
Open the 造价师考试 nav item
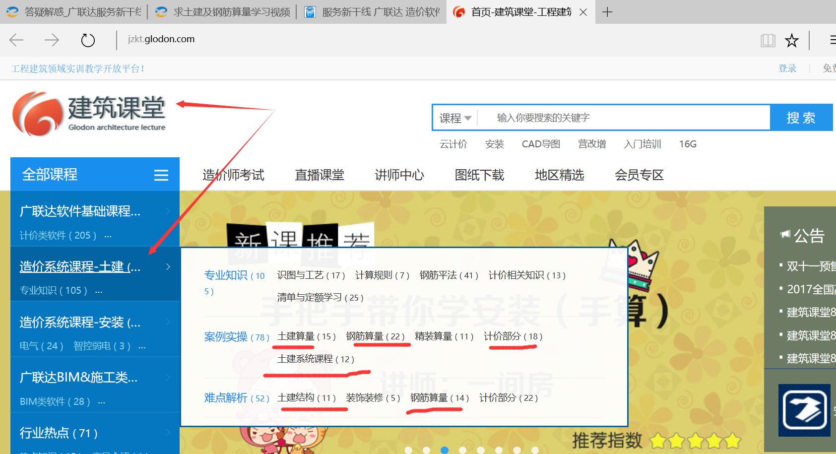click(x=233, y=175)
